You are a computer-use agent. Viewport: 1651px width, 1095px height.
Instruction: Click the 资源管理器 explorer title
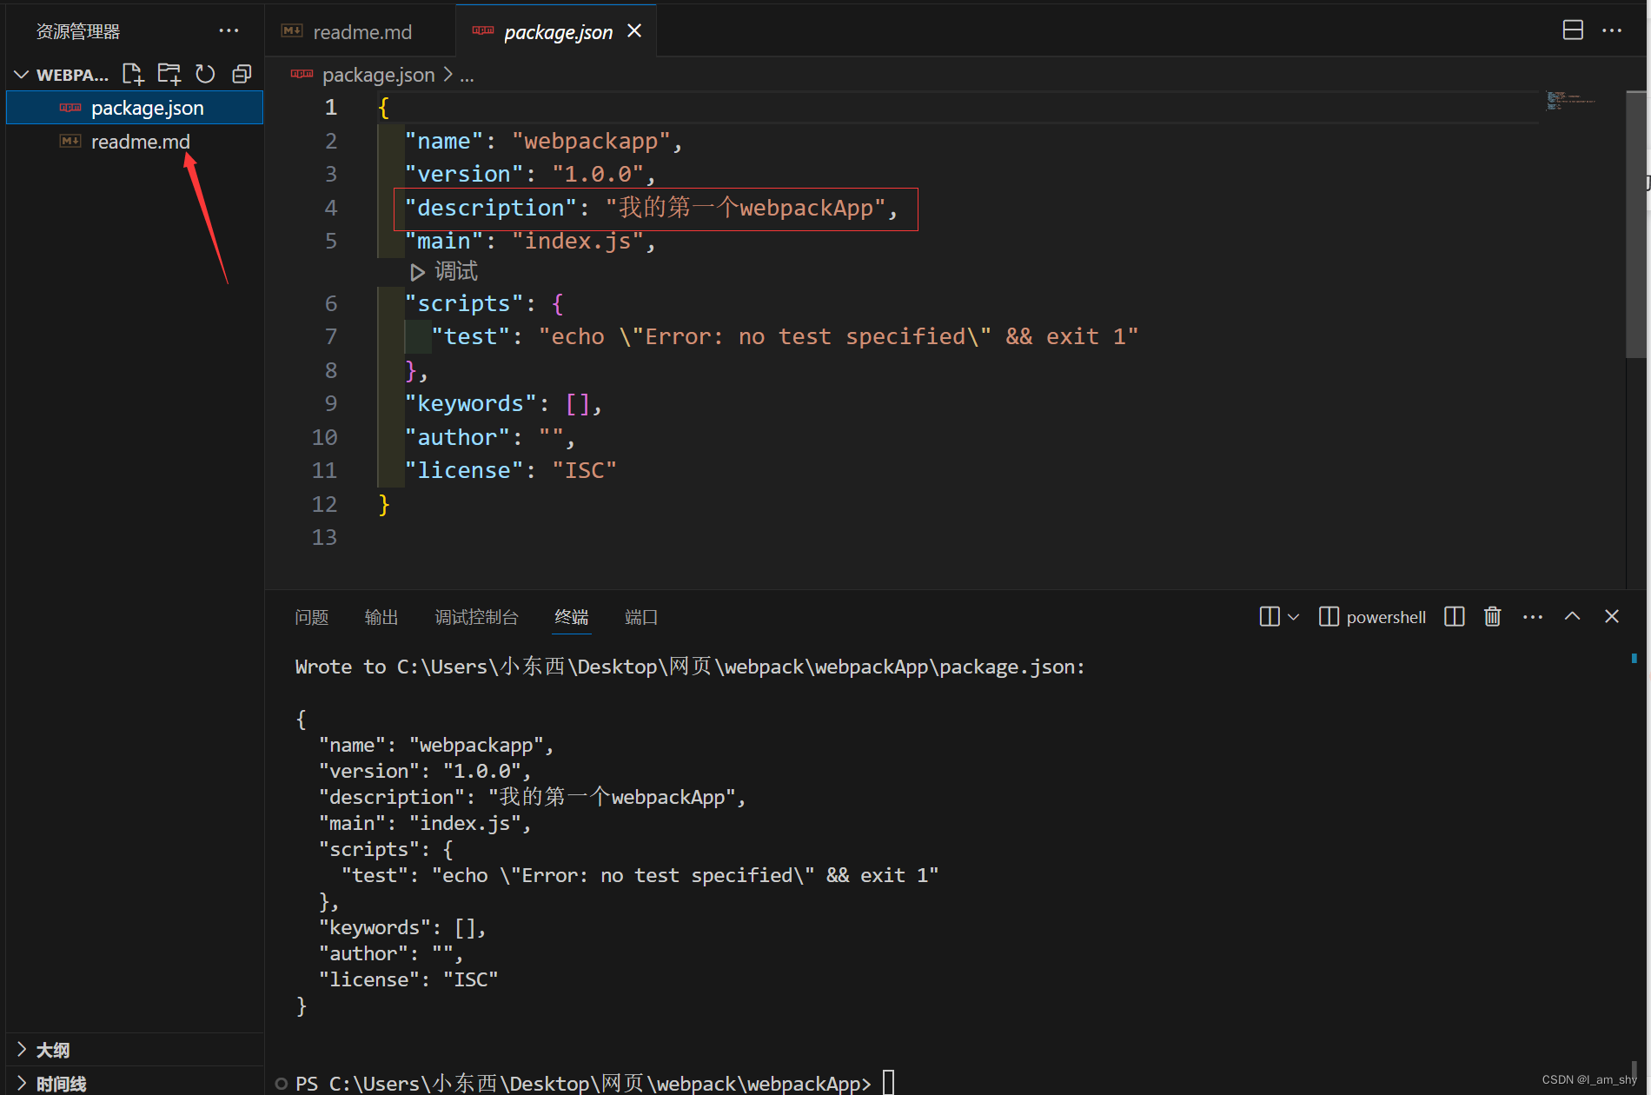coord(78,31)
